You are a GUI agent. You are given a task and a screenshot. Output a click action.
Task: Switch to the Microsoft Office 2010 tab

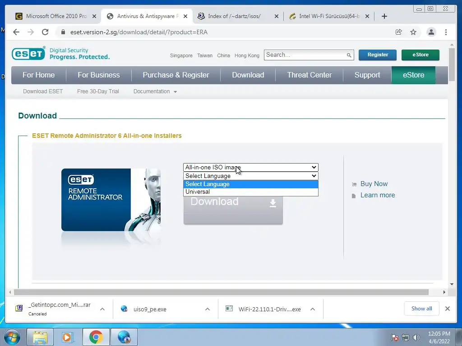point(56,16)
